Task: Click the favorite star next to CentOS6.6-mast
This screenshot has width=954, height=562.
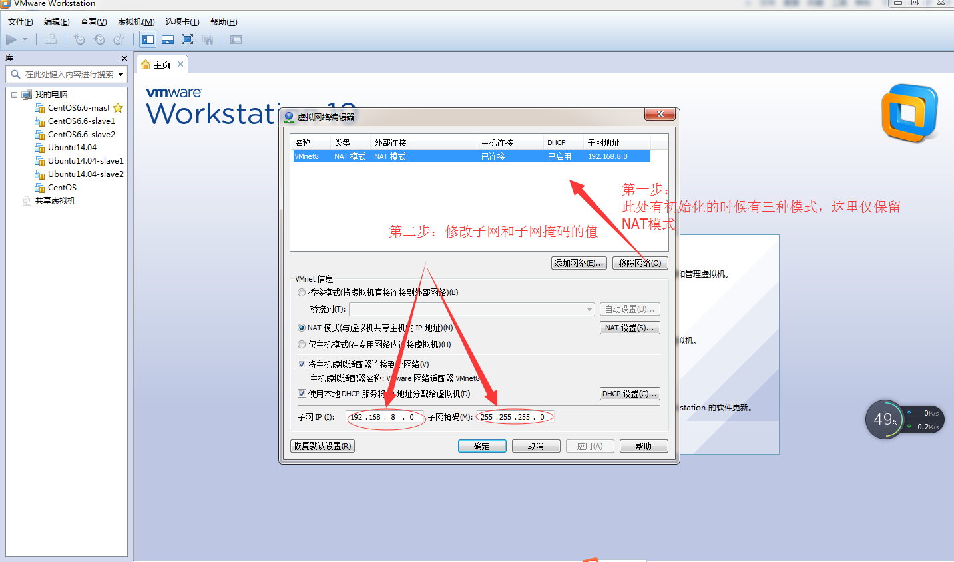Action: [x=118, y=107]
